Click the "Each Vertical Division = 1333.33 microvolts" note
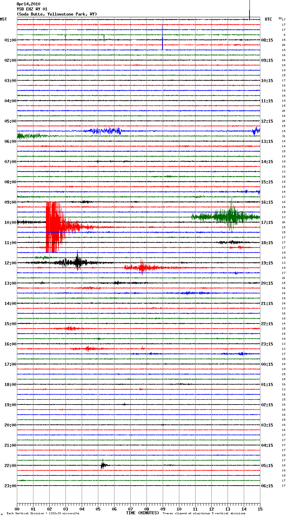Image resolution: width=287 pixels, height=518 pixels. [43, 514]
